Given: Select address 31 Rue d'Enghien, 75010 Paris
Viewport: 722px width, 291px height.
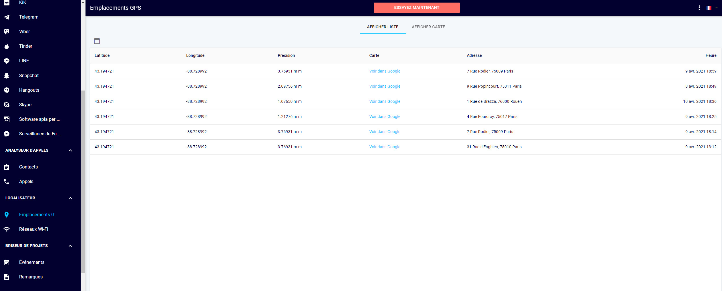Looking at the screenshot, I should coord(494,147).
